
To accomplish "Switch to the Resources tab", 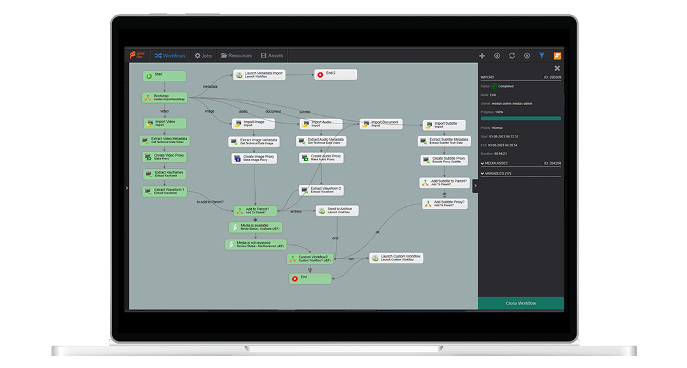I will pos(236,56).
